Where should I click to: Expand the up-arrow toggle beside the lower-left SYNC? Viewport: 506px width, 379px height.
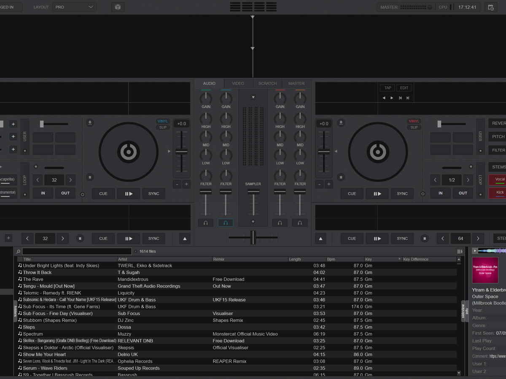tap(185, 239)
